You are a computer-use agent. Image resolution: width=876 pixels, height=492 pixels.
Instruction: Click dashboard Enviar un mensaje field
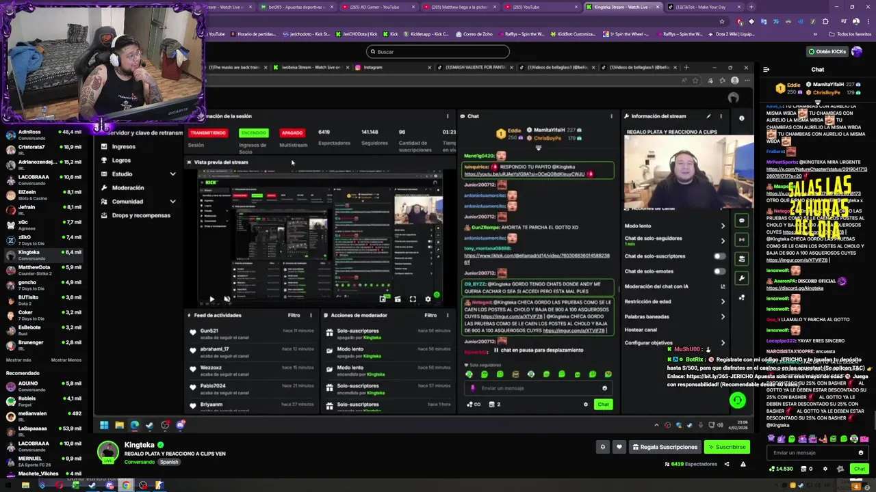click(x=537, y=388)
